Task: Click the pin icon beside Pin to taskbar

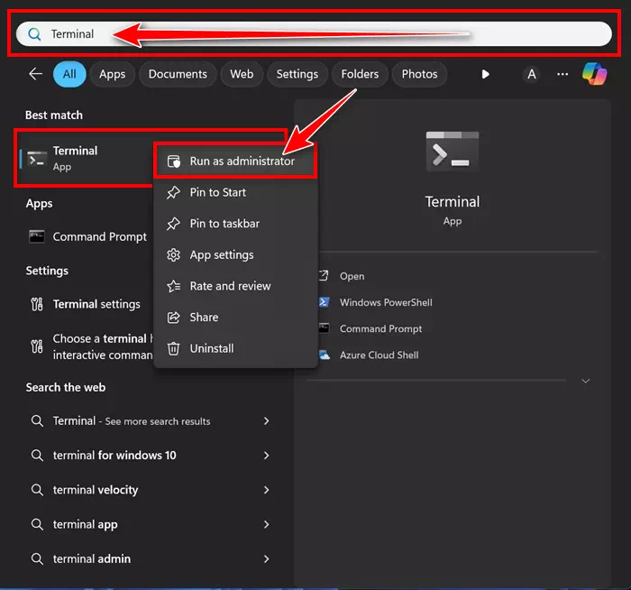Action: (x=173, y=224)
